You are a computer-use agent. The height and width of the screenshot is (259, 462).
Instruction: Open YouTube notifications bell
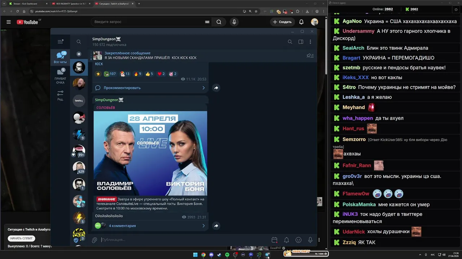(301, 22)
